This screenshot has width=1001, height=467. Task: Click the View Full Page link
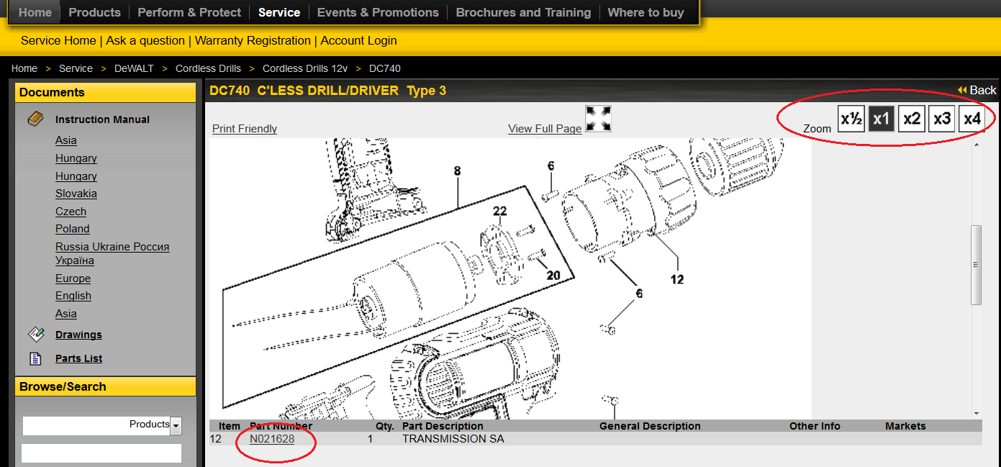[x=545, y=129]
